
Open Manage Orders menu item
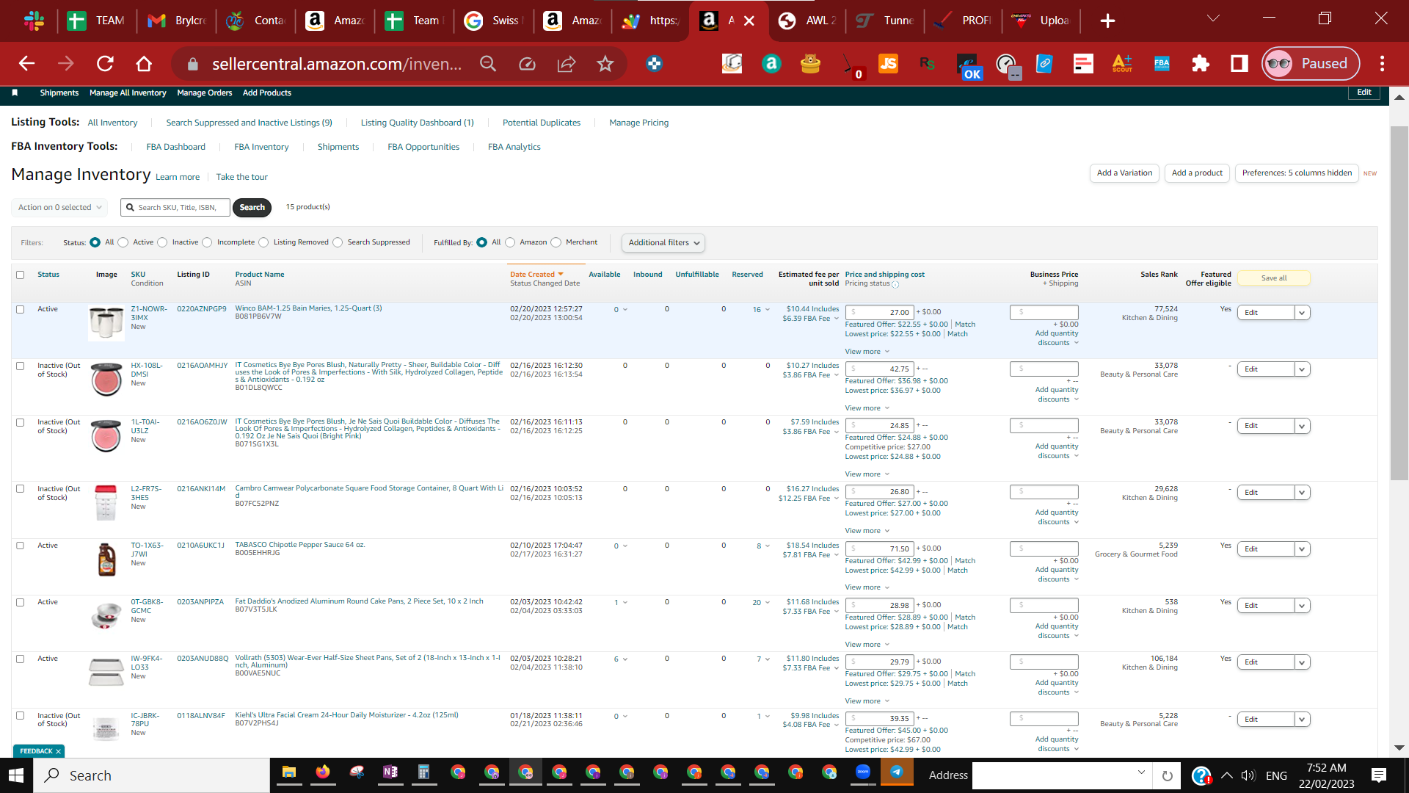tap(204, 93)
